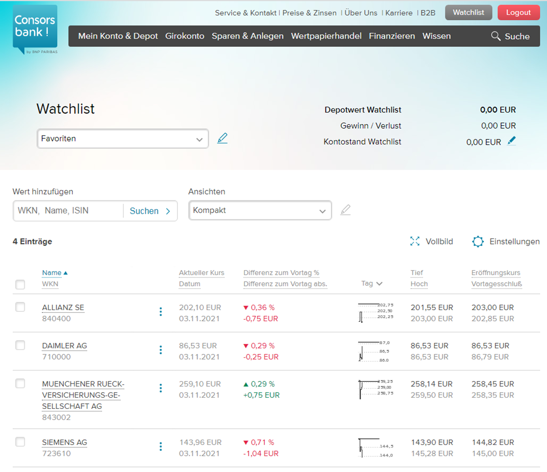Check the MUENCHENER RUECKVERSICHERUNG row checkbox

pyautogui.click(x=20, y=383)
